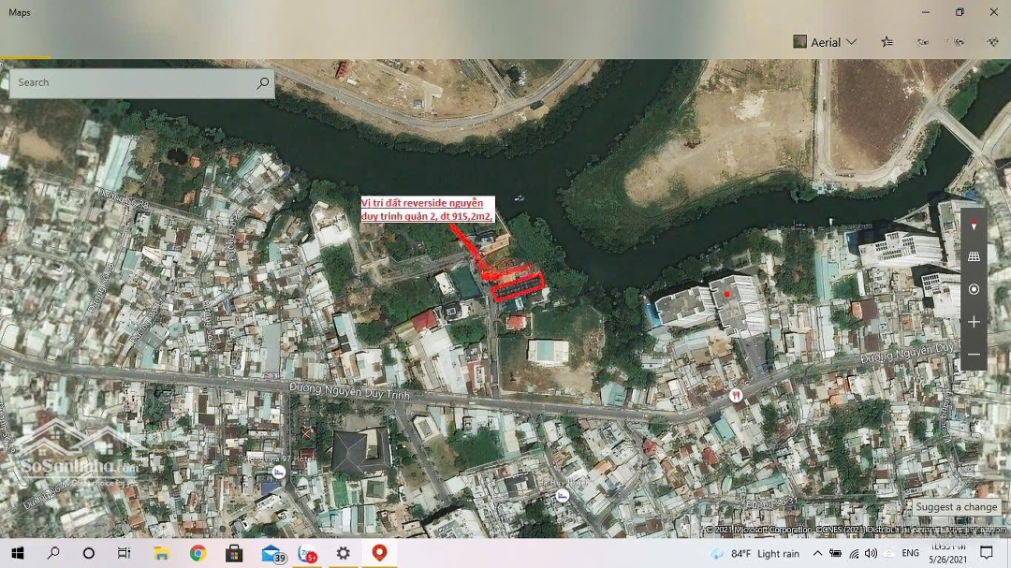Open Google Chrome from the taskbar
This screenshot has height=568, width=1011.
tap(198, 553)
